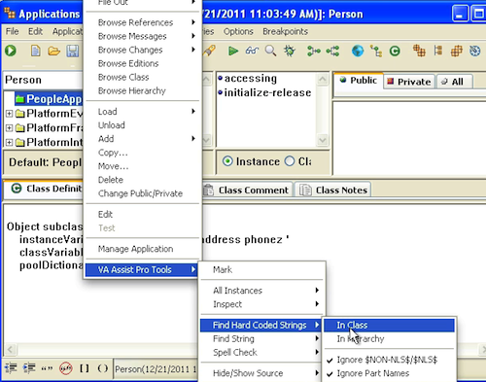Open the Breakpoints menu
The height and width of the screenshot is (382, 486).
(x=285, y=31)
